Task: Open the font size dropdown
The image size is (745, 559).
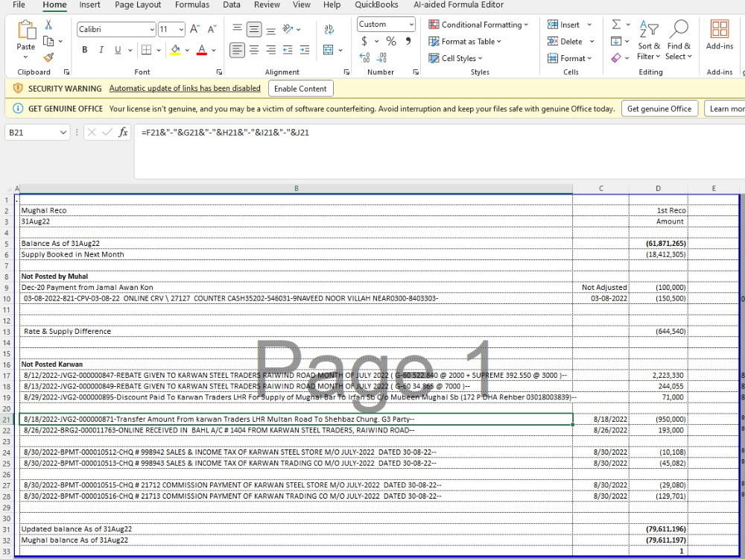Action: pos(181,30)
